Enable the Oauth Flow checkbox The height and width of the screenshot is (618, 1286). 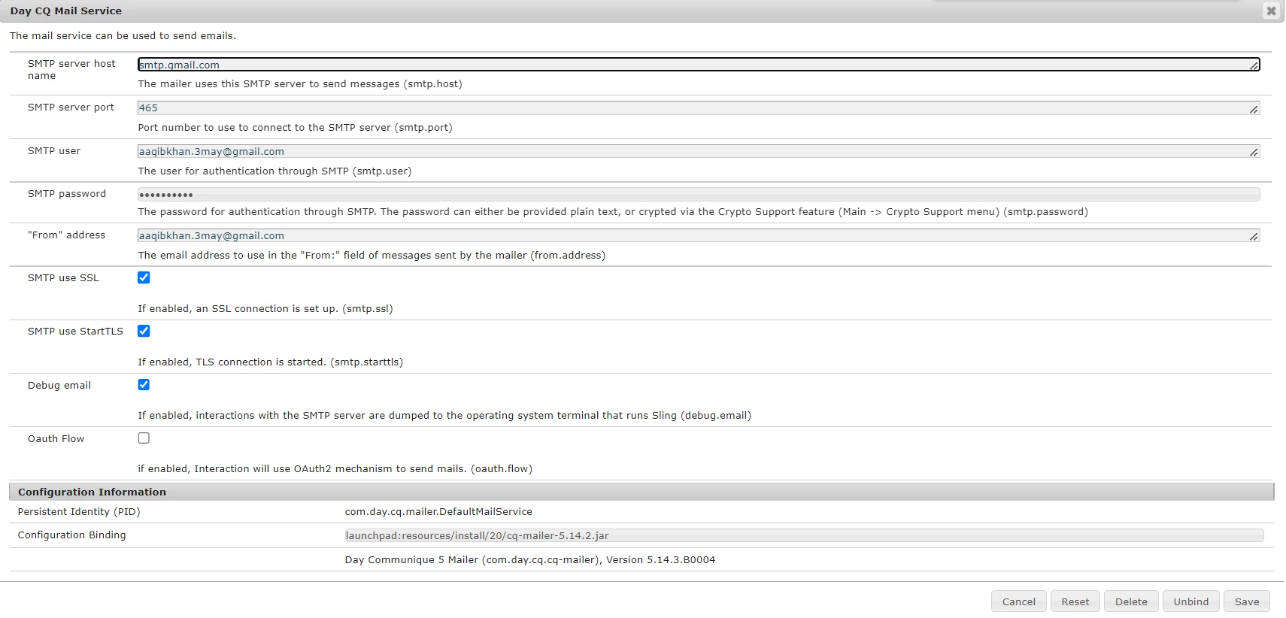(x=144, y=438)
